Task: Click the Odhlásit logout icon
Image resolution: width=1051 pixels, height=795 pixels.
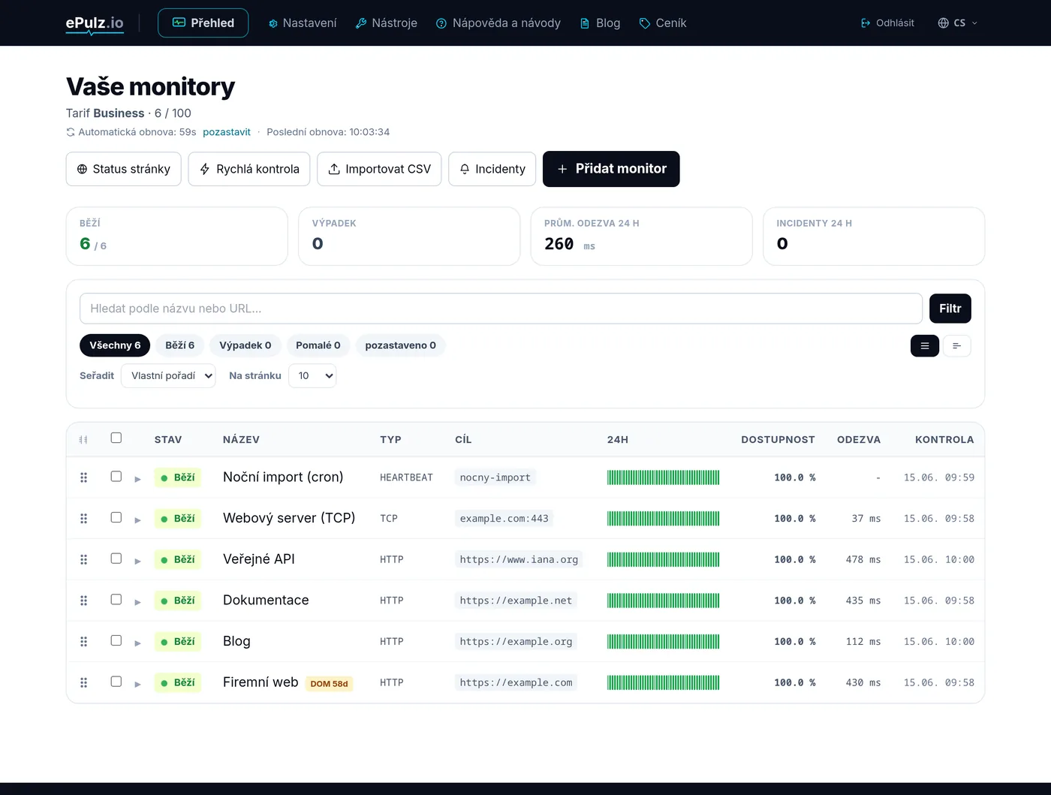Action: click(865, 23)
